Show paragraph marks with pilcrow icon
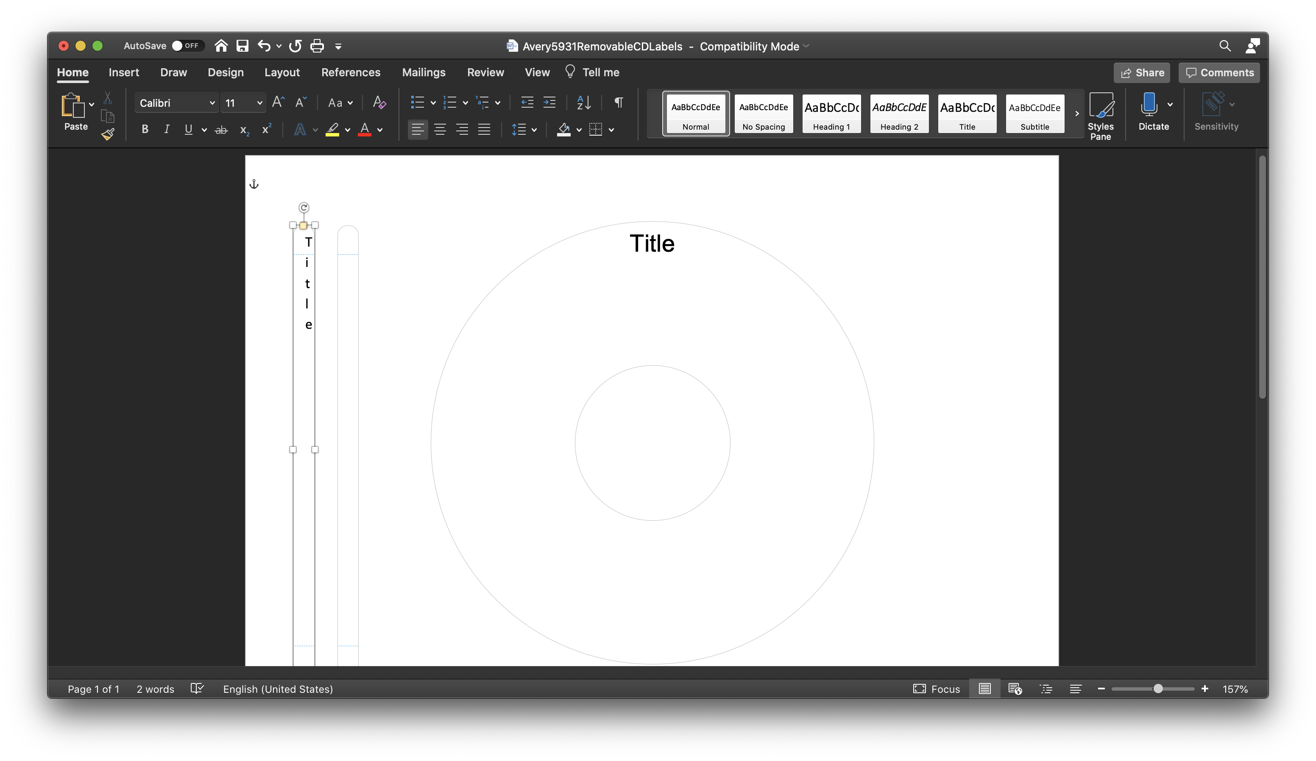The width and height of the screenshot is (1316, 761). pos(618,102)
